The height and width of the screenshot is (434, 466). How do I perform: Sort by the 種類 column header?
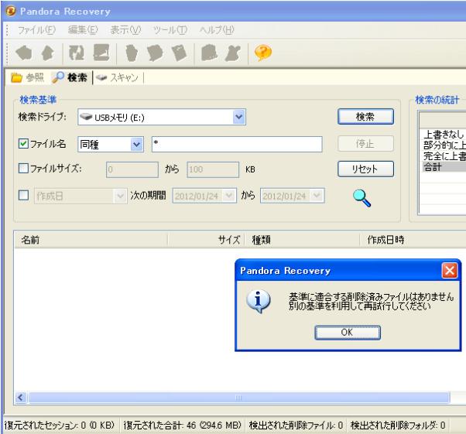(x=302, y=240)
